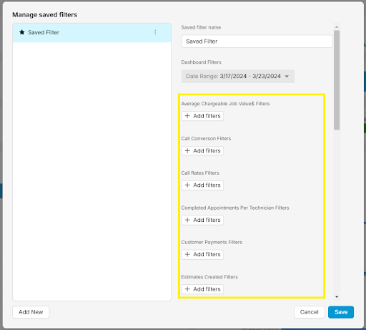Click the Saved filter name text field

point(257,42)
